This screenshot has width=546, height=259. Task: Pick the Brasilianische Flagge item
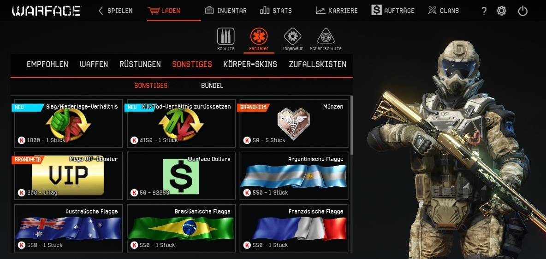181,228
